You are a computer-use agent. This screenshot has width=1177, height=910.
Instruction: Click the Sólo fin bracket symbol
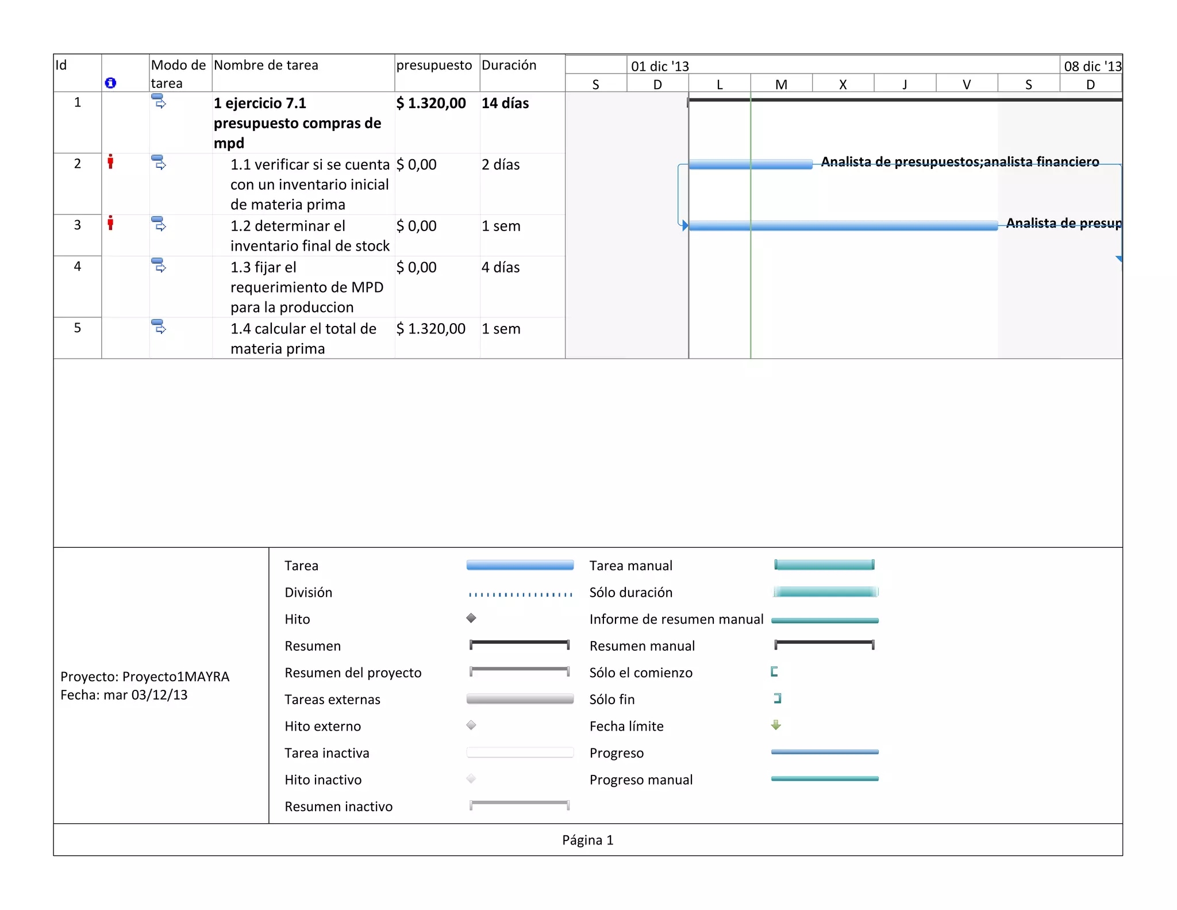pyautogui.click(x=778, y=698)
